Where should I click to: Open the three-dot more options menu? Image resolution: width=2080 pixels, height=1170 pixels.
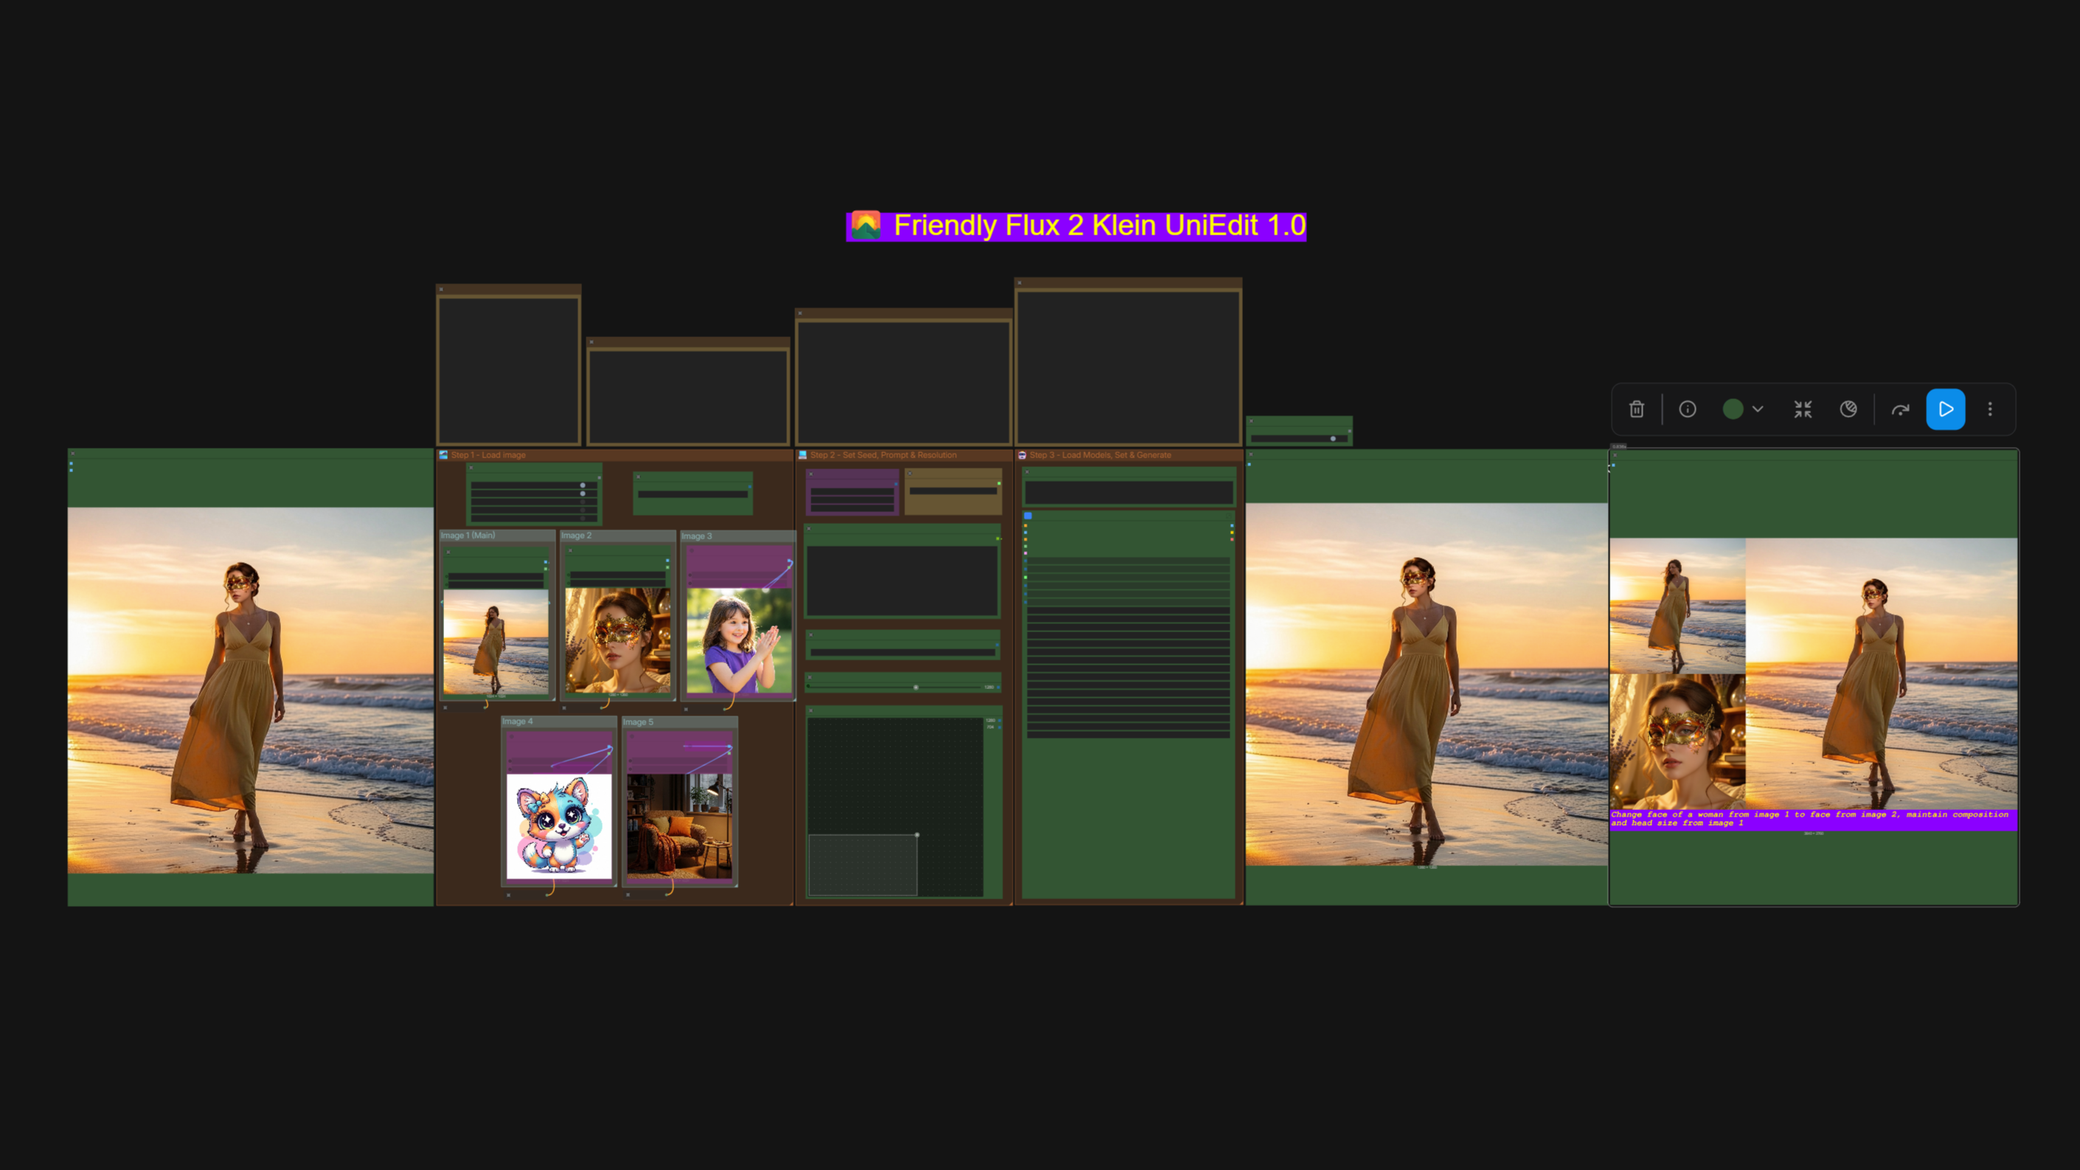(1990, 409)
